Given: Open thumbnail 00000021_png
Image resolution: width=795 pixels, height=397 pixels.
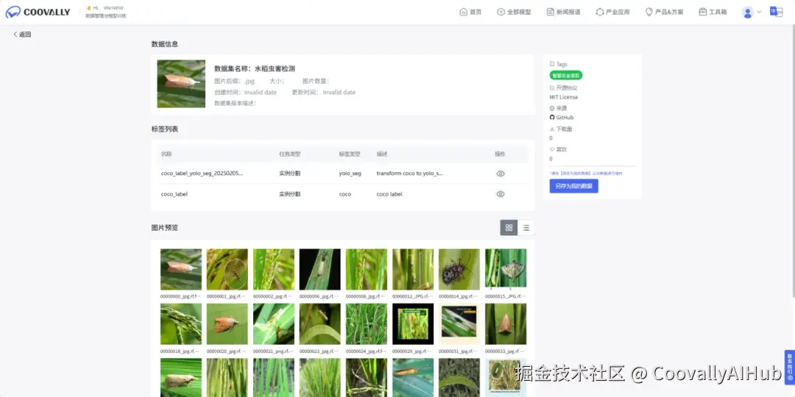Looking at the screenshot, I should pyautogui.click(x=274, y=324).
